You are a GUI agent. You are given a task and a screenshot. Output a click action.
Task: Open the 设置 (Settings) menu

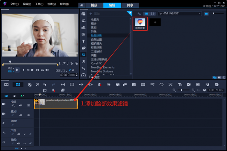(52, 4)
